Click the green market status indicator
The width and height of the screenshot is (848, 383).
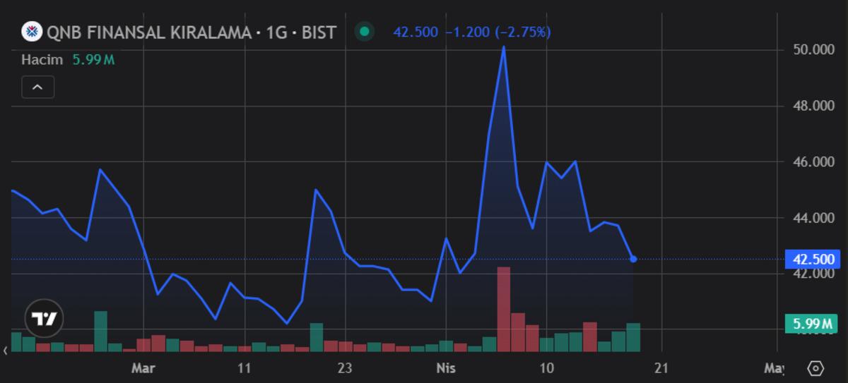click(x=365, y=32)
